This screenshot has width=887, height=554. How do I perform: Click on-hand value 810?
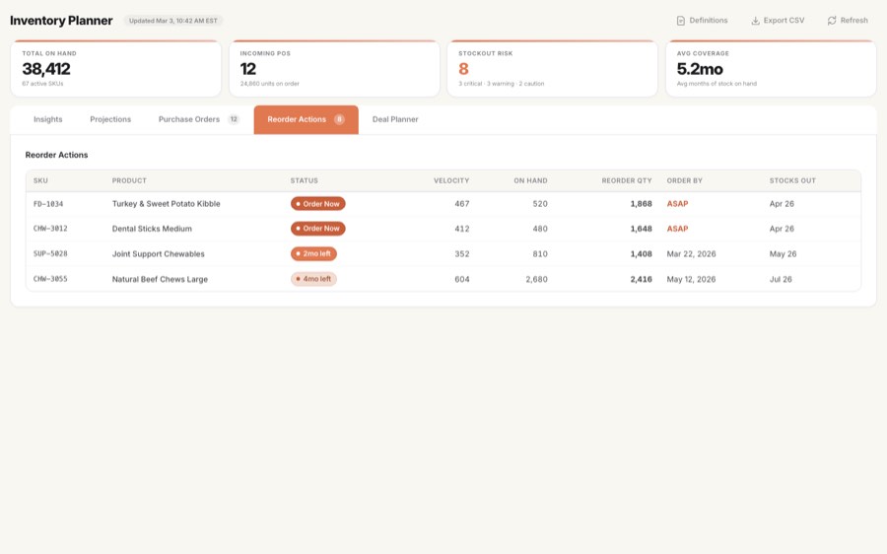[540, 253]
